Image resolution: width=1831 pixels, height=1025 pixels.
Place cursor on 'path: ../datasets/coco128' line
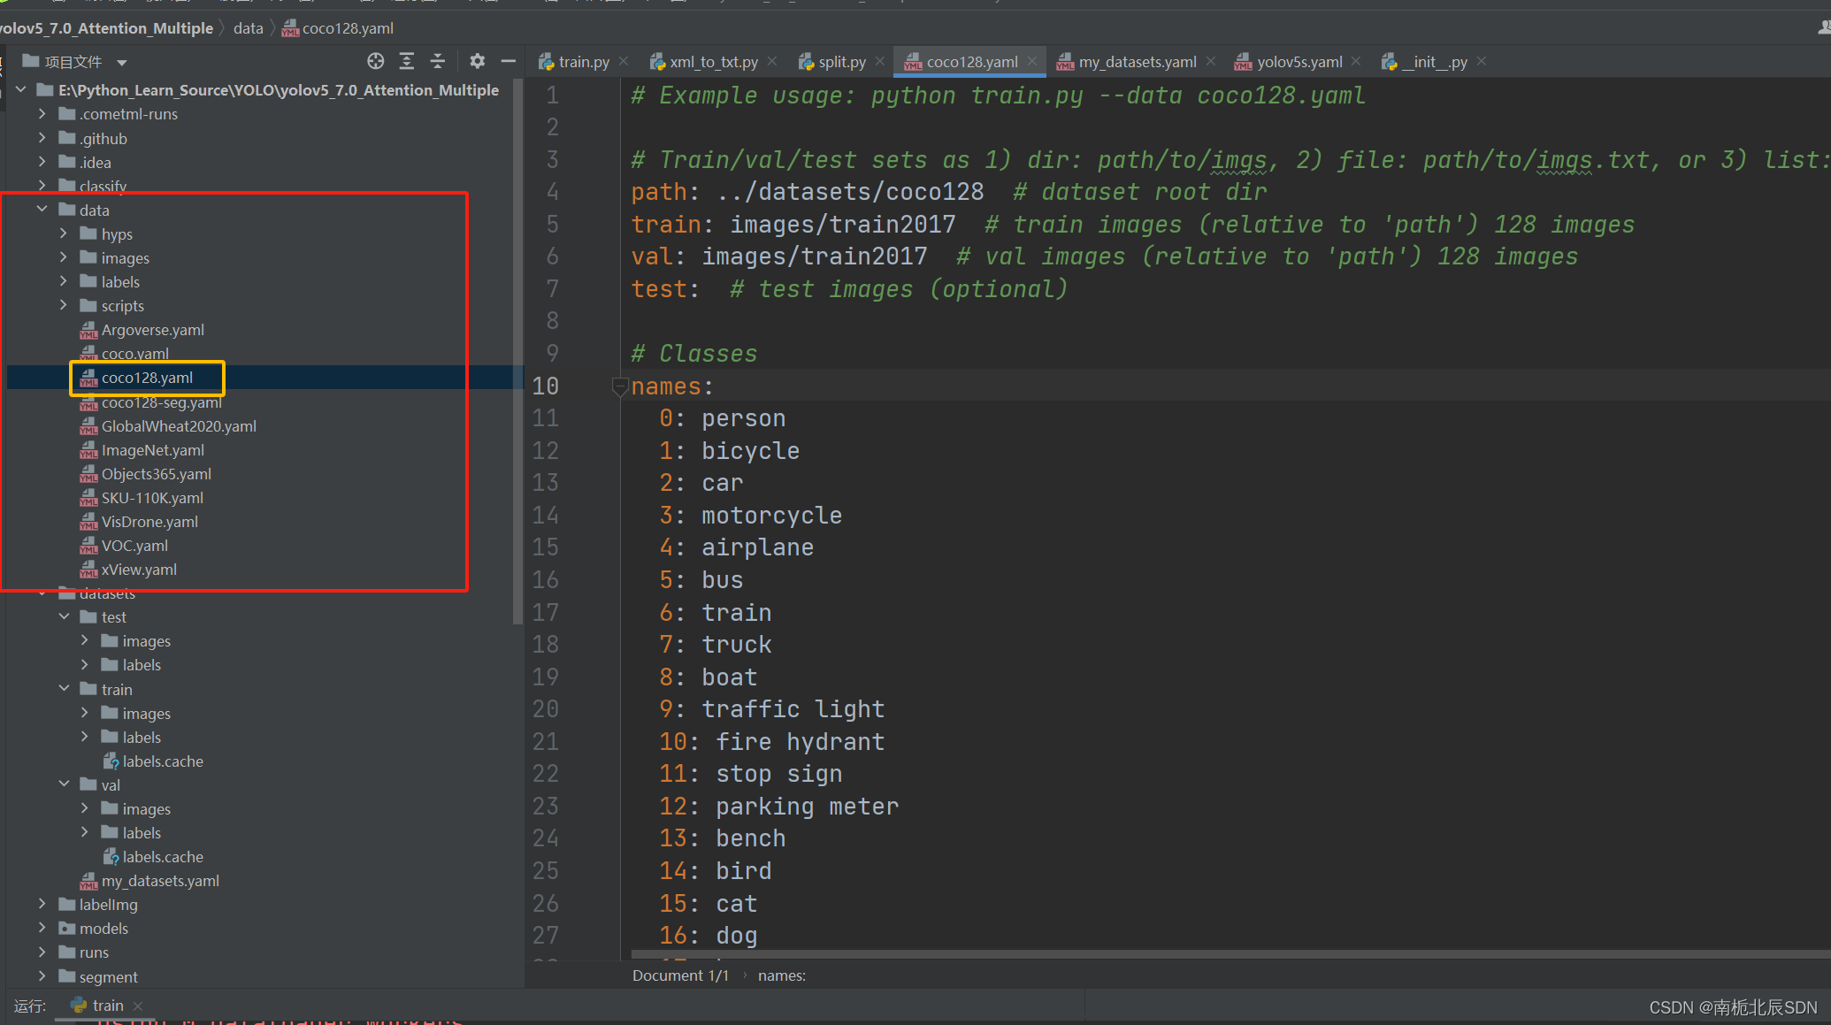(x=807, y=192)
